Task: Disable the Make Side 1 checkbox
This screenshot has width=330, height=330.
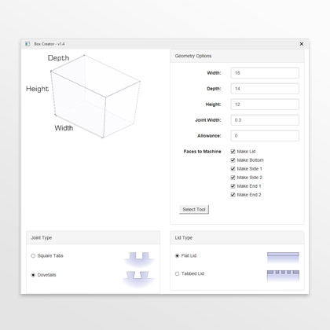Action: pos(233,169)
